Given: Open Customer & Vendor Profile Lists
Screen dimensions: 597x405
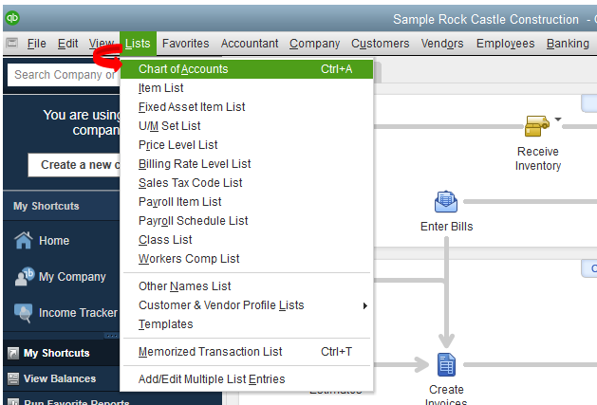Looking at the screenshot, I should click(247, 305).
